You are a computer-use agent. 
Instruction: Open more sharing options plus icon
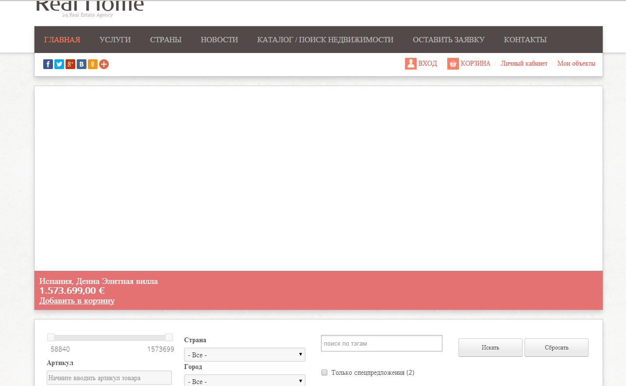[x=104, y=64]
